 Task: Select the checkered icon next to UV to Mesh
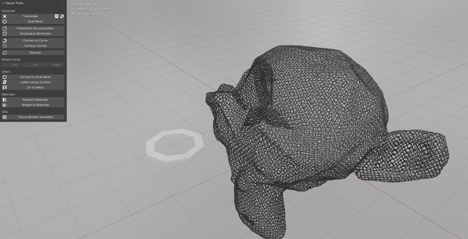tap(4, 87)
